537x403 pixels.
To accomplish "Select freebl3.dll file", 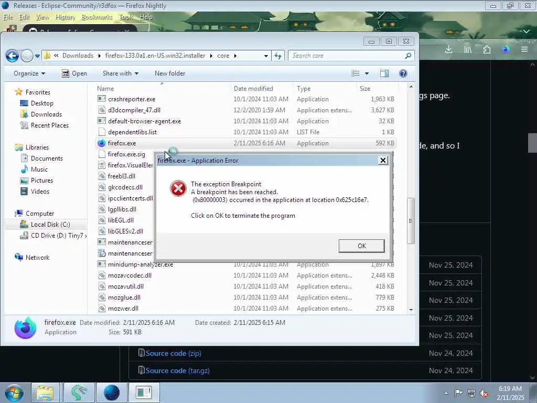I will [122, 176].
